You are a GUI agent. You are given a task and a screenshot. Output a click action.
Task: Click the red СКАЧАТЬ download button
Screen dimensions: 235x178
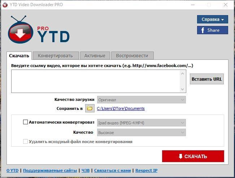pos(193,156)
